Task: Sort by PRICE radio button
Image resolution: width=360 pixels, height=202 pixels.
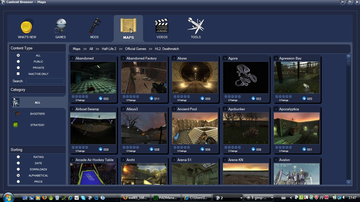Action: point(18,181)
